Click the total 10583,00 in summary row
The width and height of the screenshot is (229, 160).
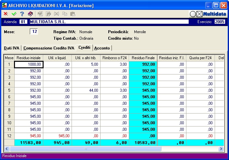(x=143, y=143)
